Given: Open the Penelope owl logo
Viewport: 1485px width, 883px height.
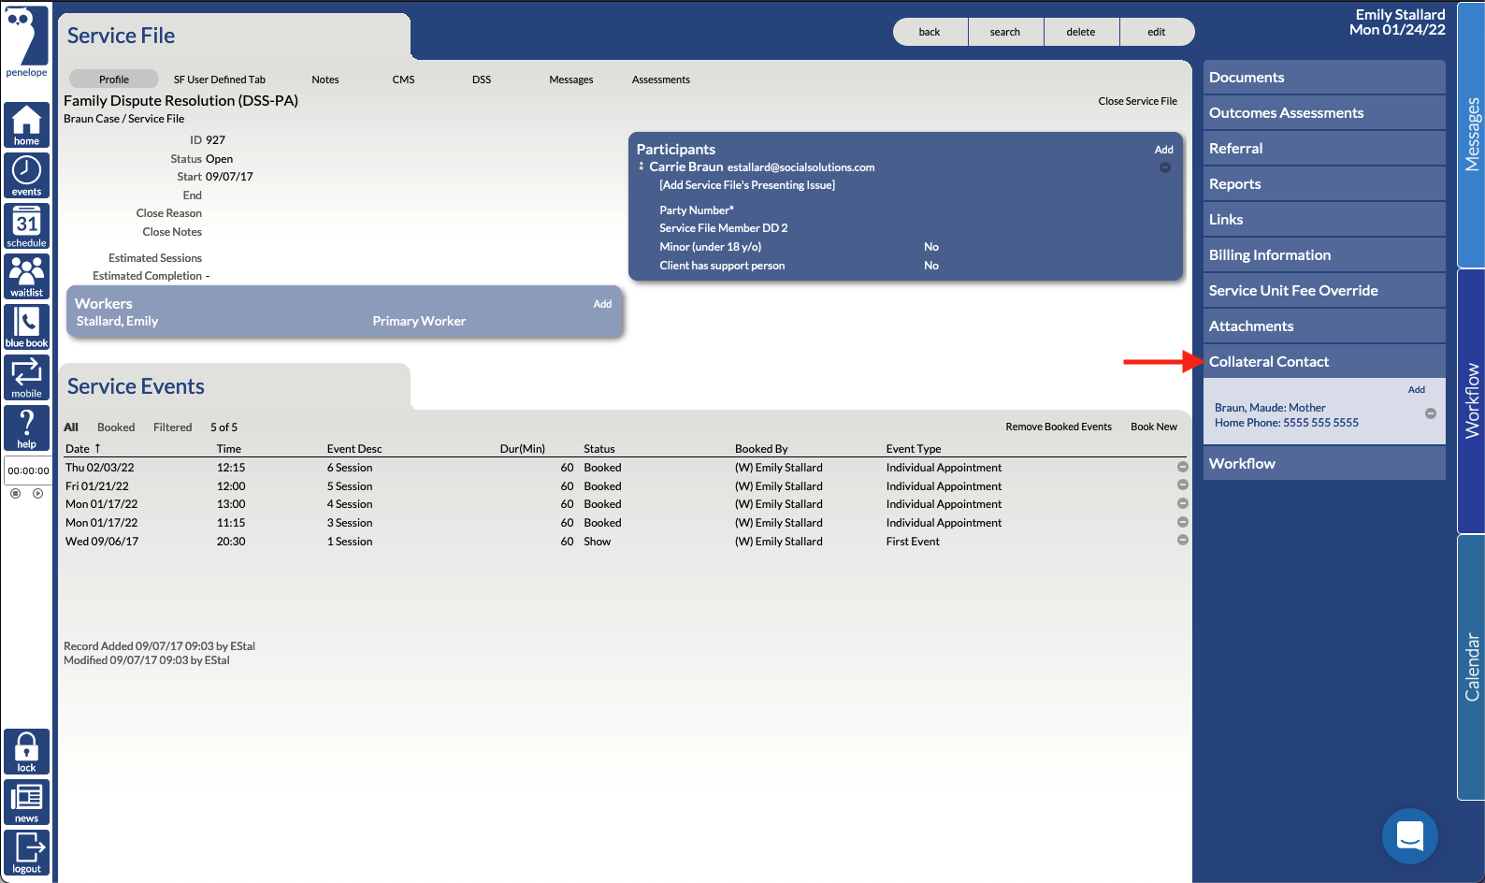Looking at the screenshot, I should [x=26, y=41].
